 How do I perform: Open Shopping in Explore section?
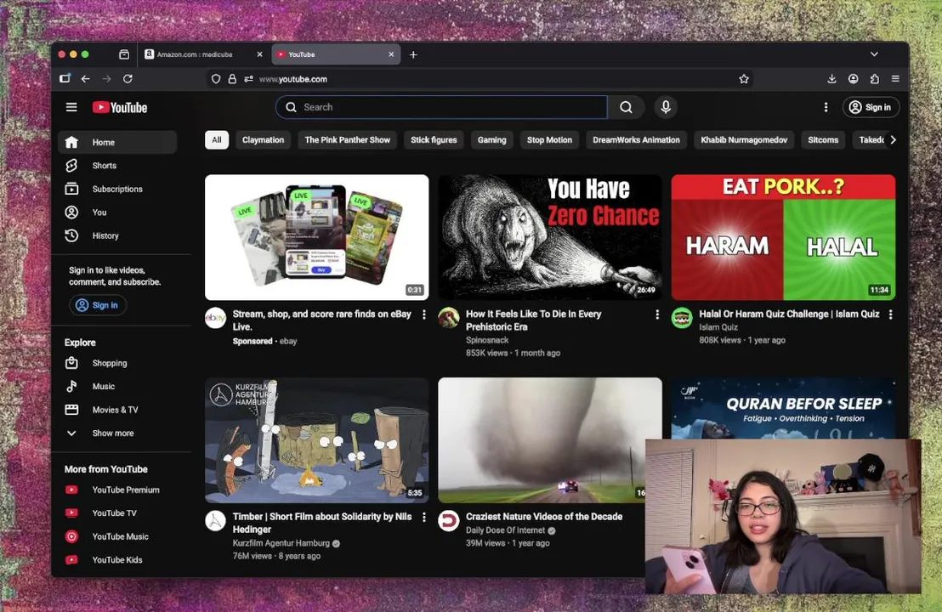(x=117, y=363)
